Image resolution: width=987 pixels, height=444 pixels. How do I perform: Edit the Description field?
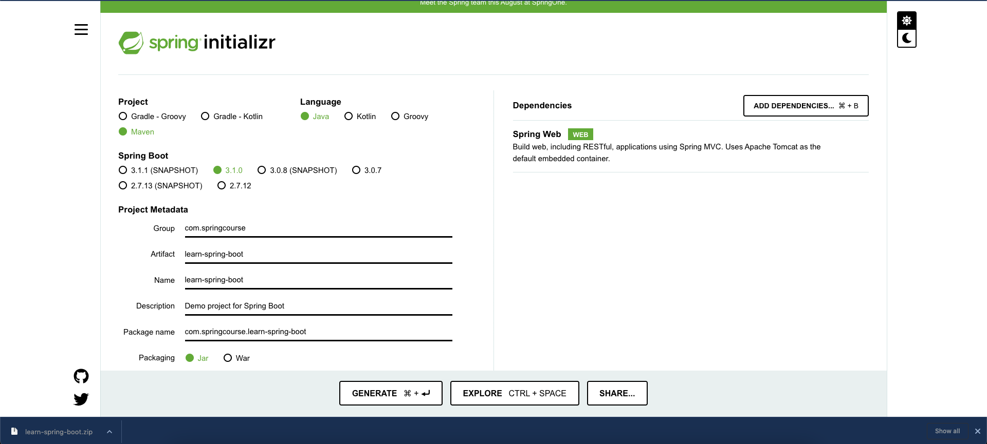[318, 306]
